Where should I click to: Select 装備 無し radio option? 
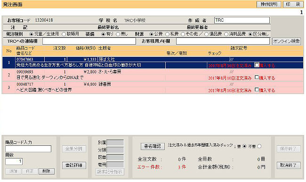click(118, 34)
